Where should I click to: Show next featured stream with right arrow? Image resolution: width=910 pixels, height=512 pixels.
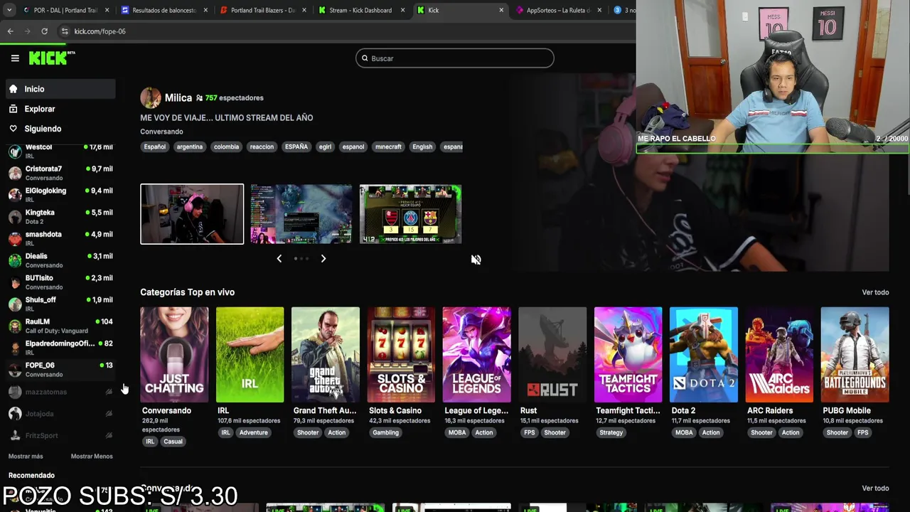[x=323, y=259]
